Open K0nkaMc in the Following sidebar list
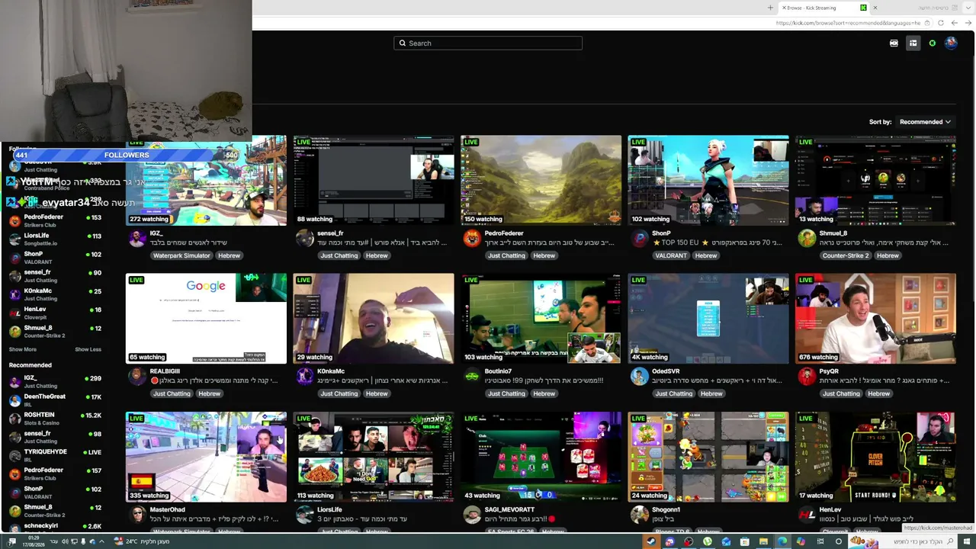The width and height of the screenshot is (976, 549). pyautogui.click(x=55, y=294)
